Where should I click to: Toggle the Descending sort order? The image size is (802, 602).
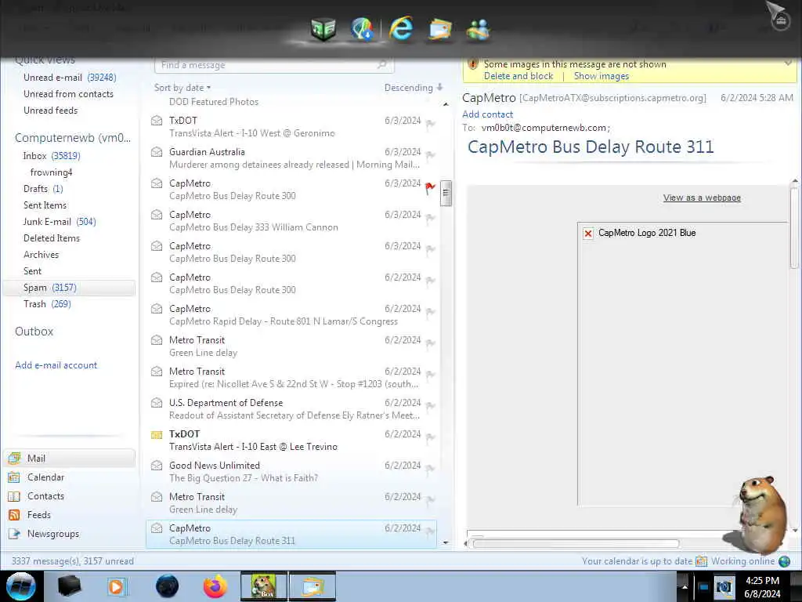(x=414, y=88)
